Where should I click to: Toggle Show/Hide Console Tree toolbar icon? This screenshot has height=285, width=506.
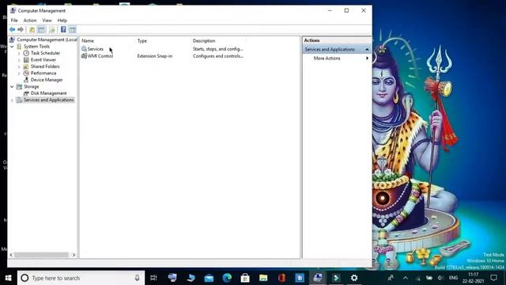click(x=41, y=30)
